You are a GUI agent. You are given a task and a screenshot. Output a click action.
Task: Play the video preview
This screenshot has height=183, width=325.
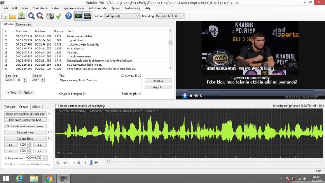pos(185,96)
